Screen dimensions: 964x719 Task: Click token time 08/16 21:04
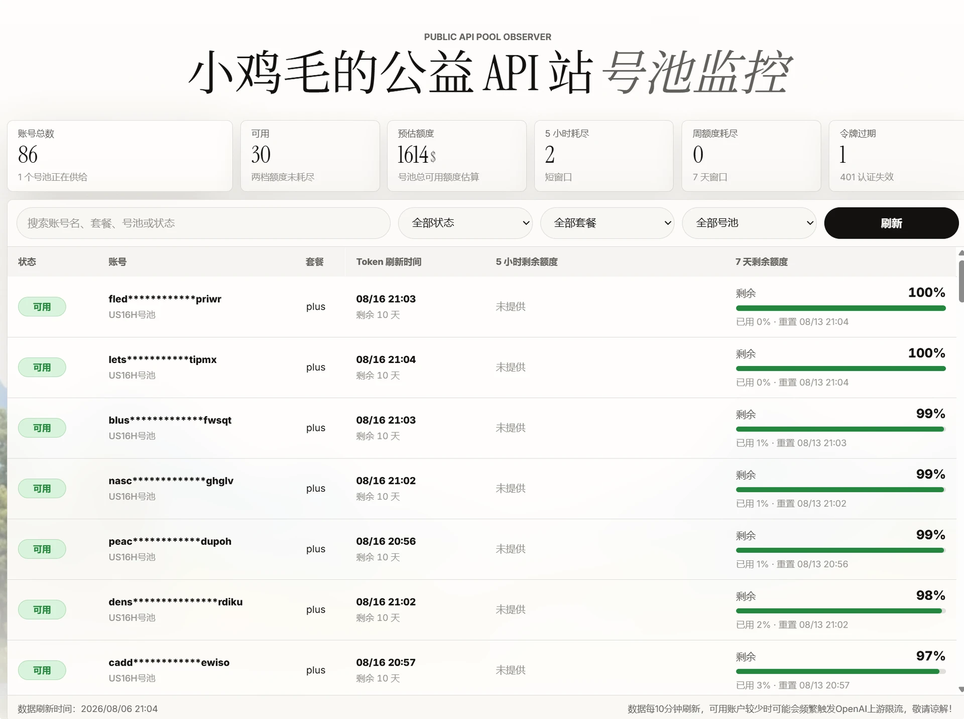[x=386, y=359]
